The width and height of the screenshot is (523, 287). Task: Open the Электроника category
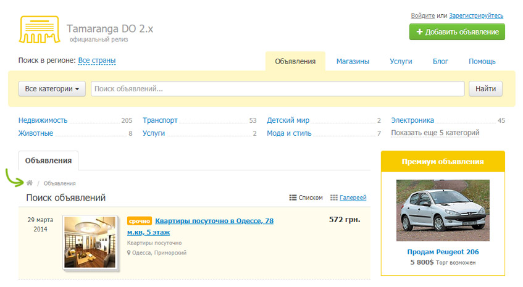tap(412, 120)
